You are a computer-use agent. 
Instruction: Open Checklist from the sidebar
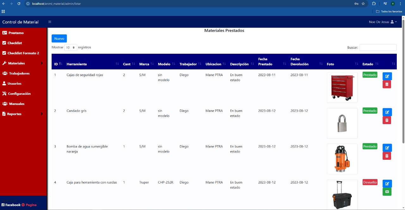coord(15,43)
